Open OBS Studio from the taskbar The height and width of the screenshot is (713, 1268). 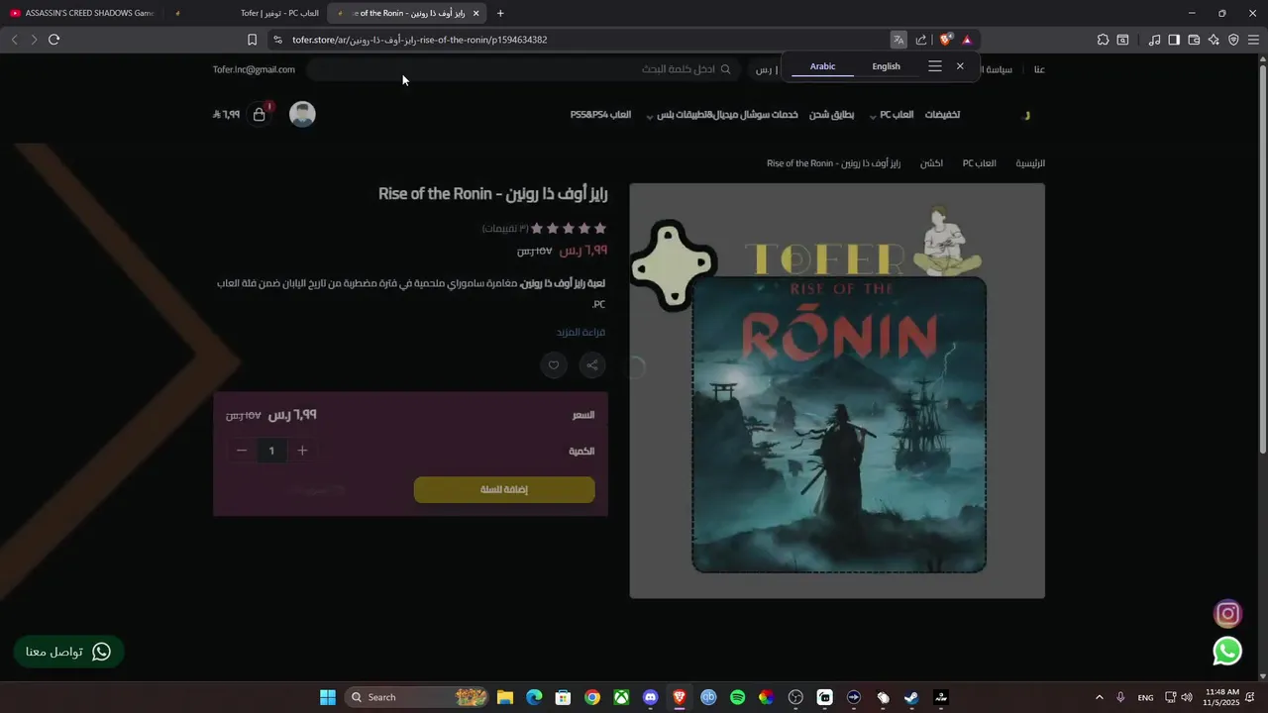[795, 697]
